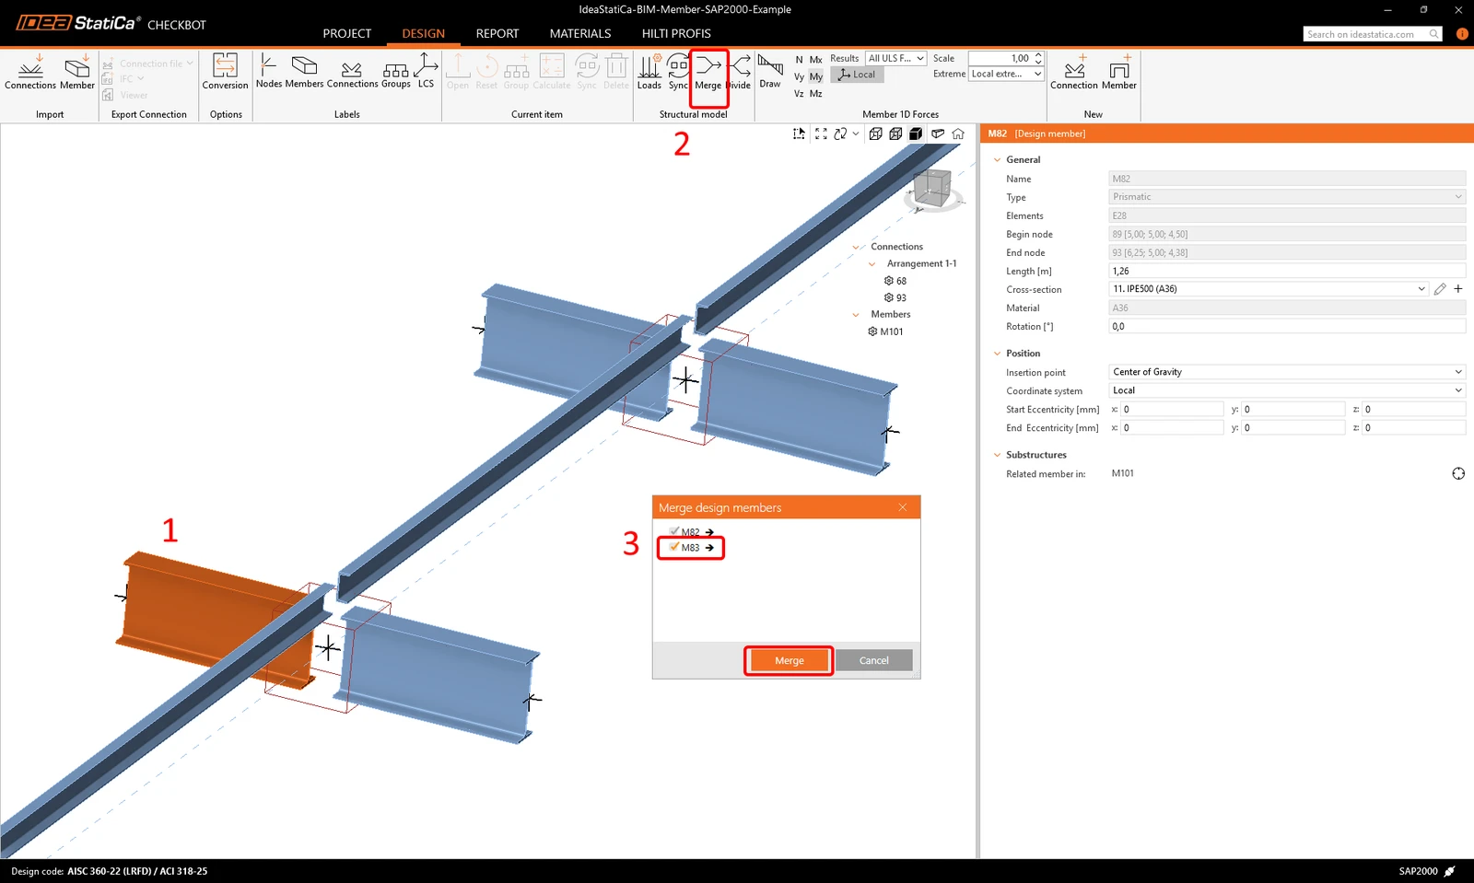Collapse the General section
Image resolution: width=1474 pixels, height=883 pixels.
[x=997, y=159]
